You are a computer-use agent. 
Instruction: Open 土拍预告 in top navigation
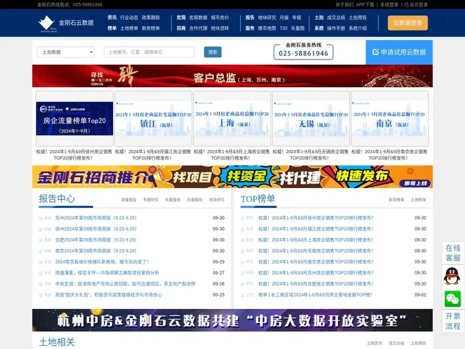[x=358, y=17]
